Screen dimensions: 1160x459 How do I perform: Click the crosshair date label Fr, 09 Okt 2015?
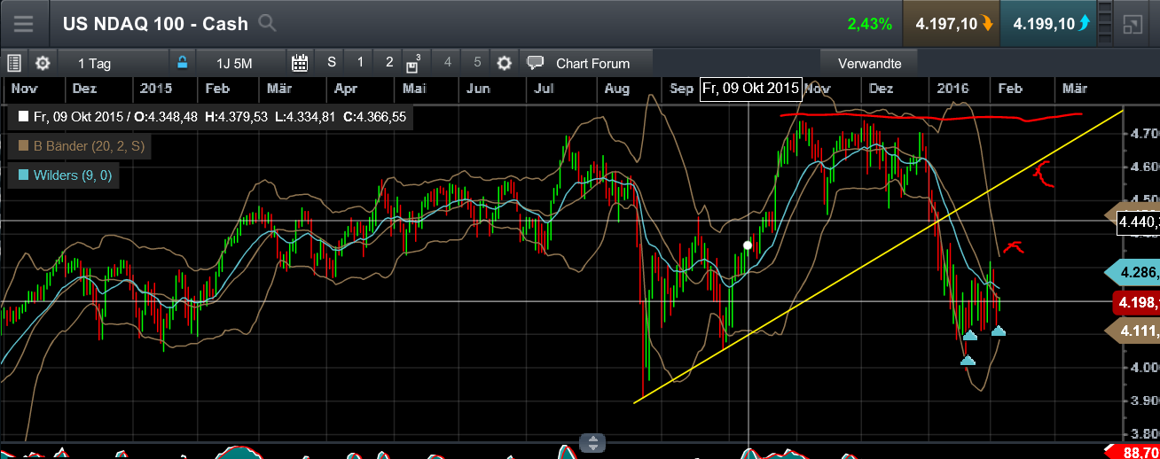tap(750, 89)
